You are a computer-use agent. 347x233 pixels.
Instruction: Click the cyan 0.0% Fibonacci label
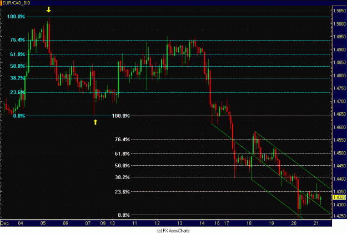click(x=19, y=116)
